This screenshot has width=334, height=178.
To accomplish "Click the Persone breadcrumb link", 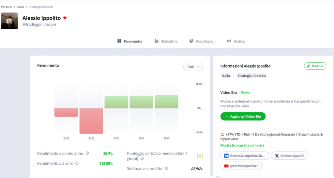I will [7, 7].
